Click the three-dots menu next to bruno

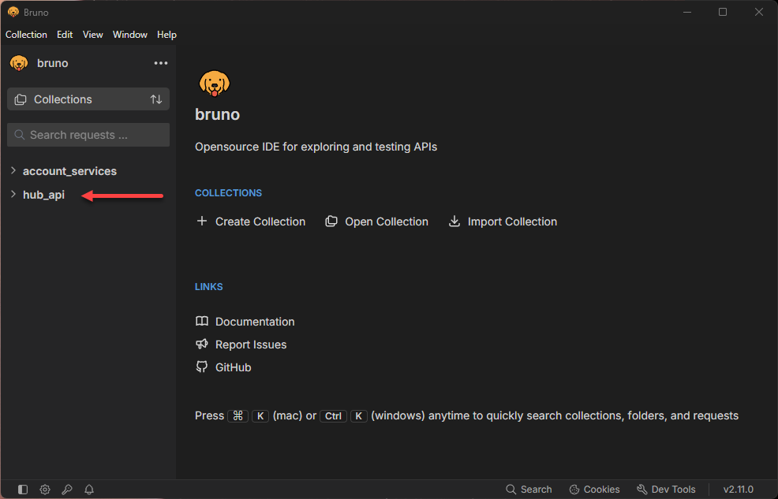161,63
